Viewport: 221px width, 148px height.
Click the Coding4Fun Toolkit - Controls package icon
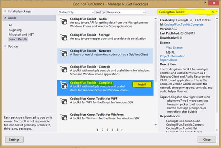(64, 69)
